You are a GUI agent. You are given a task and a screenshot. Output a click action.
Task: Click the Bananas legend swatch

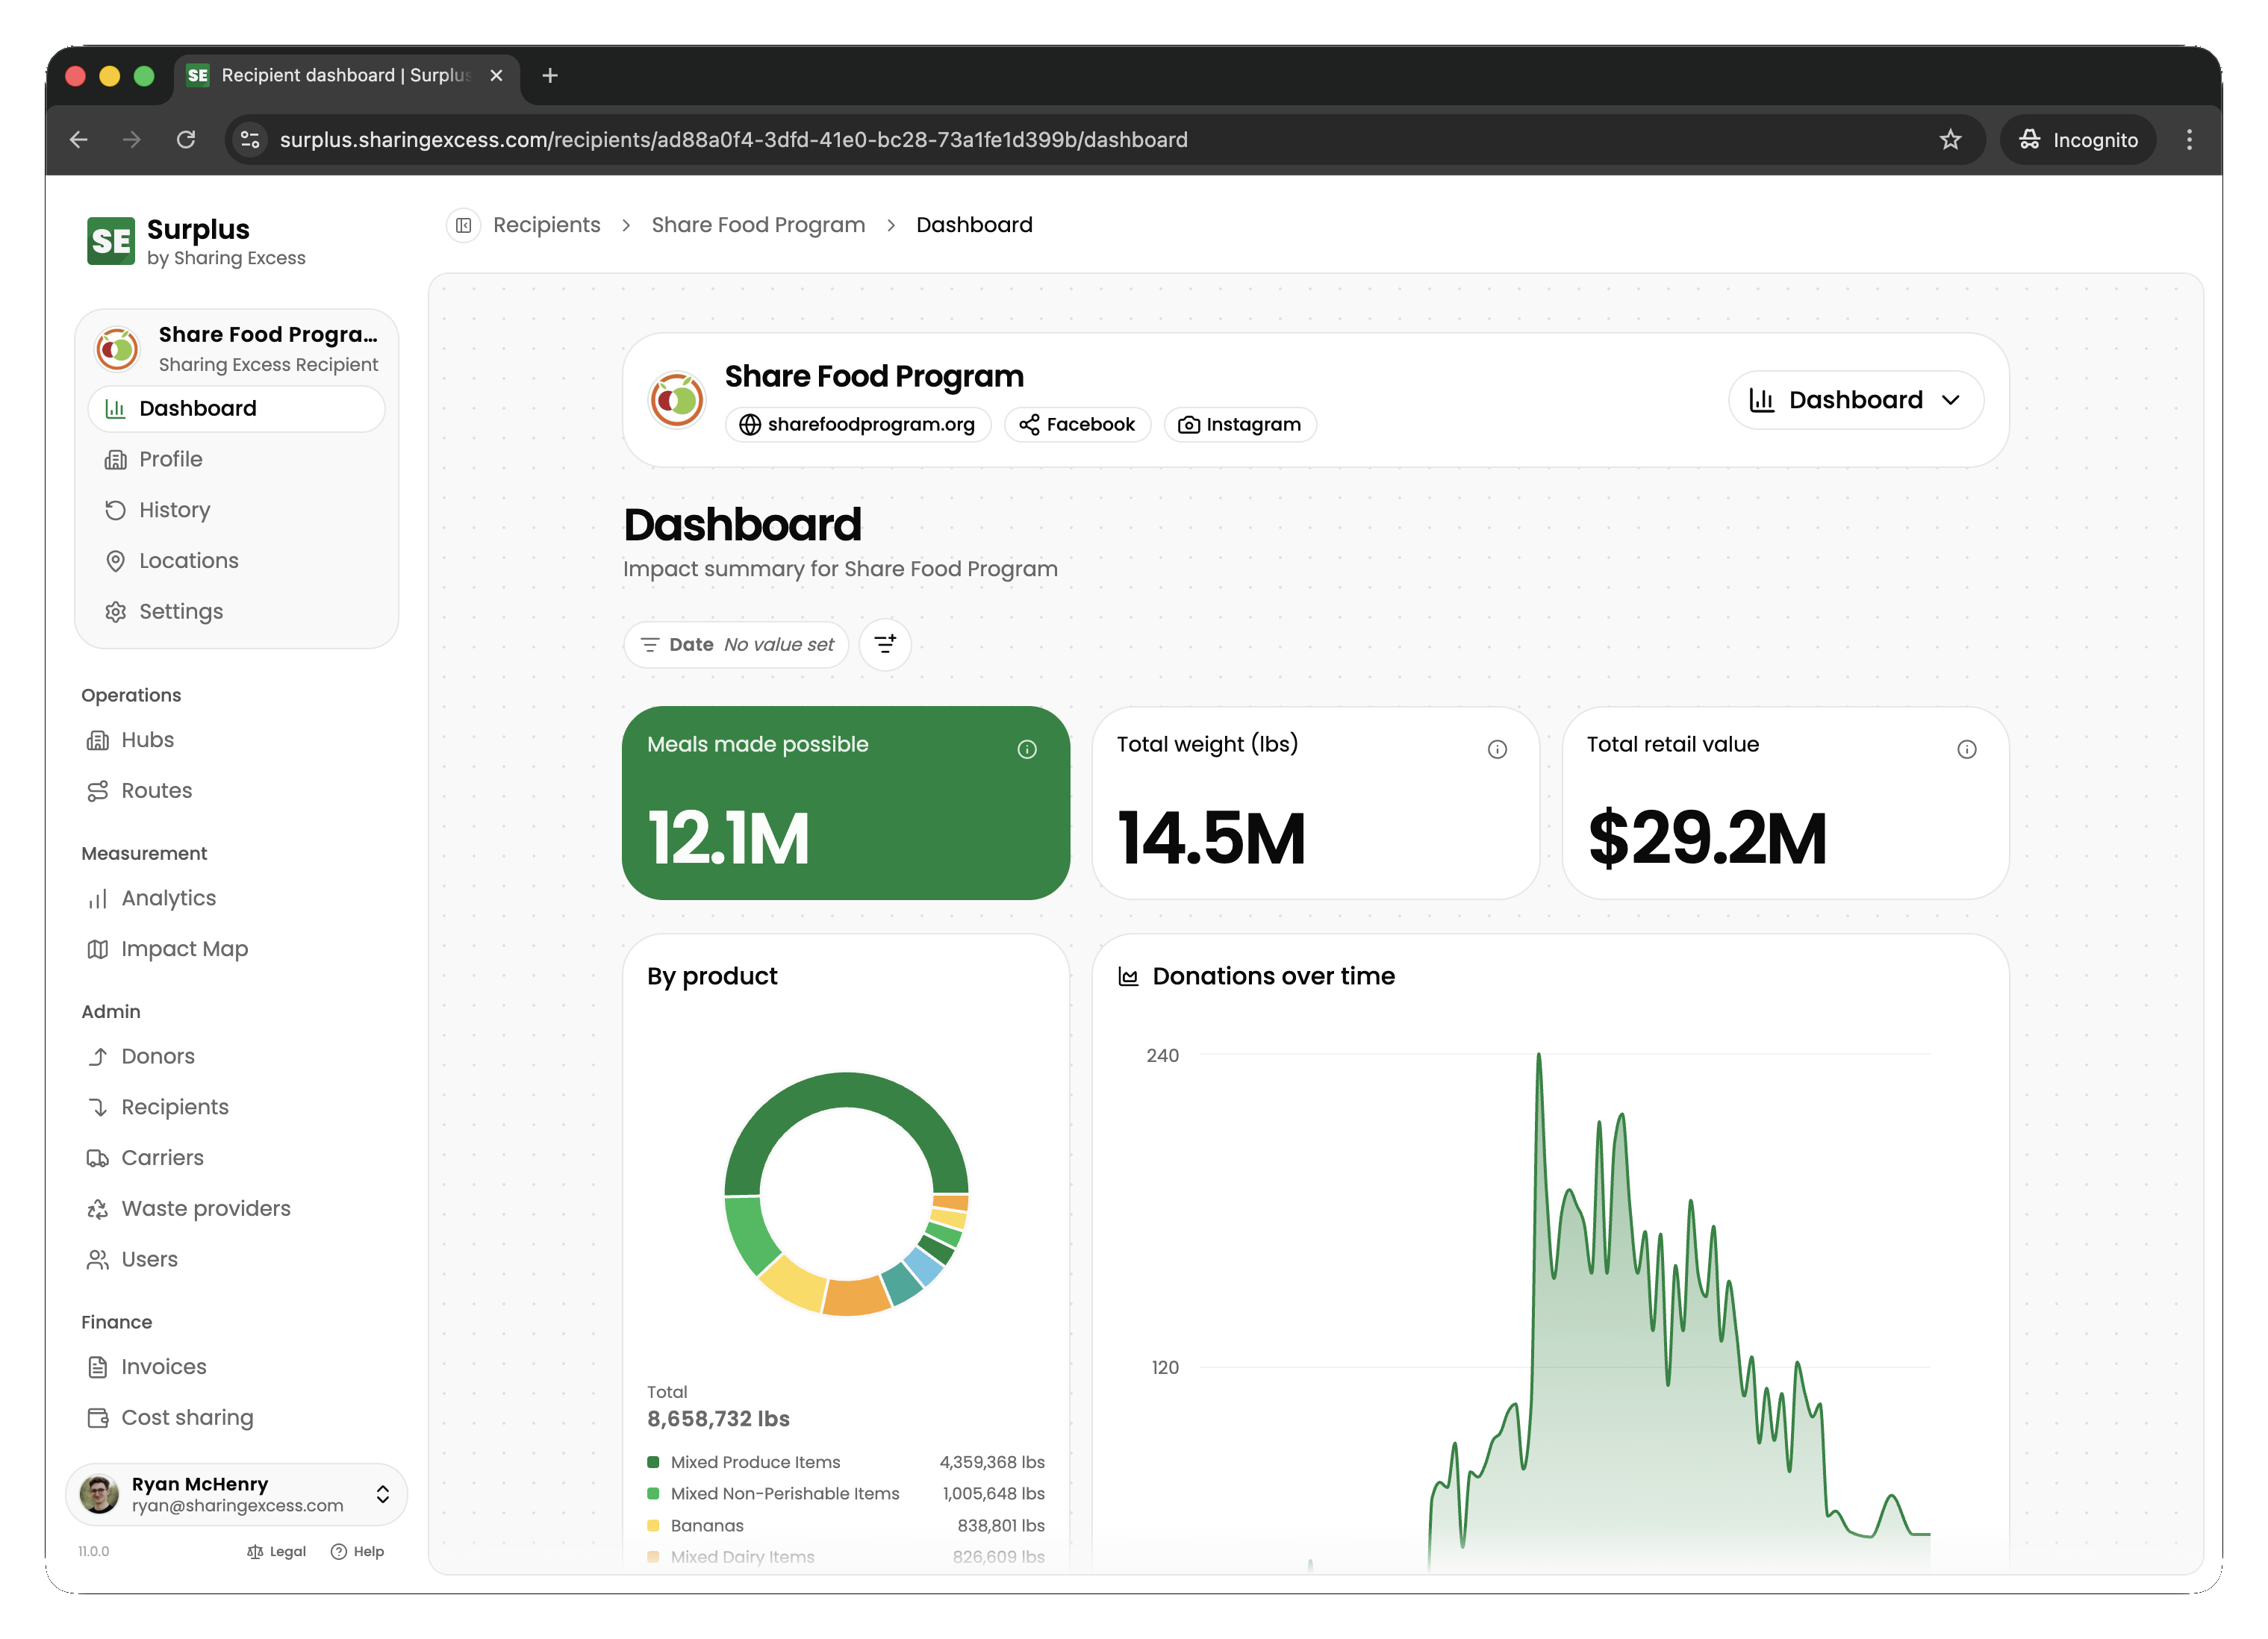coord(653,1526)
